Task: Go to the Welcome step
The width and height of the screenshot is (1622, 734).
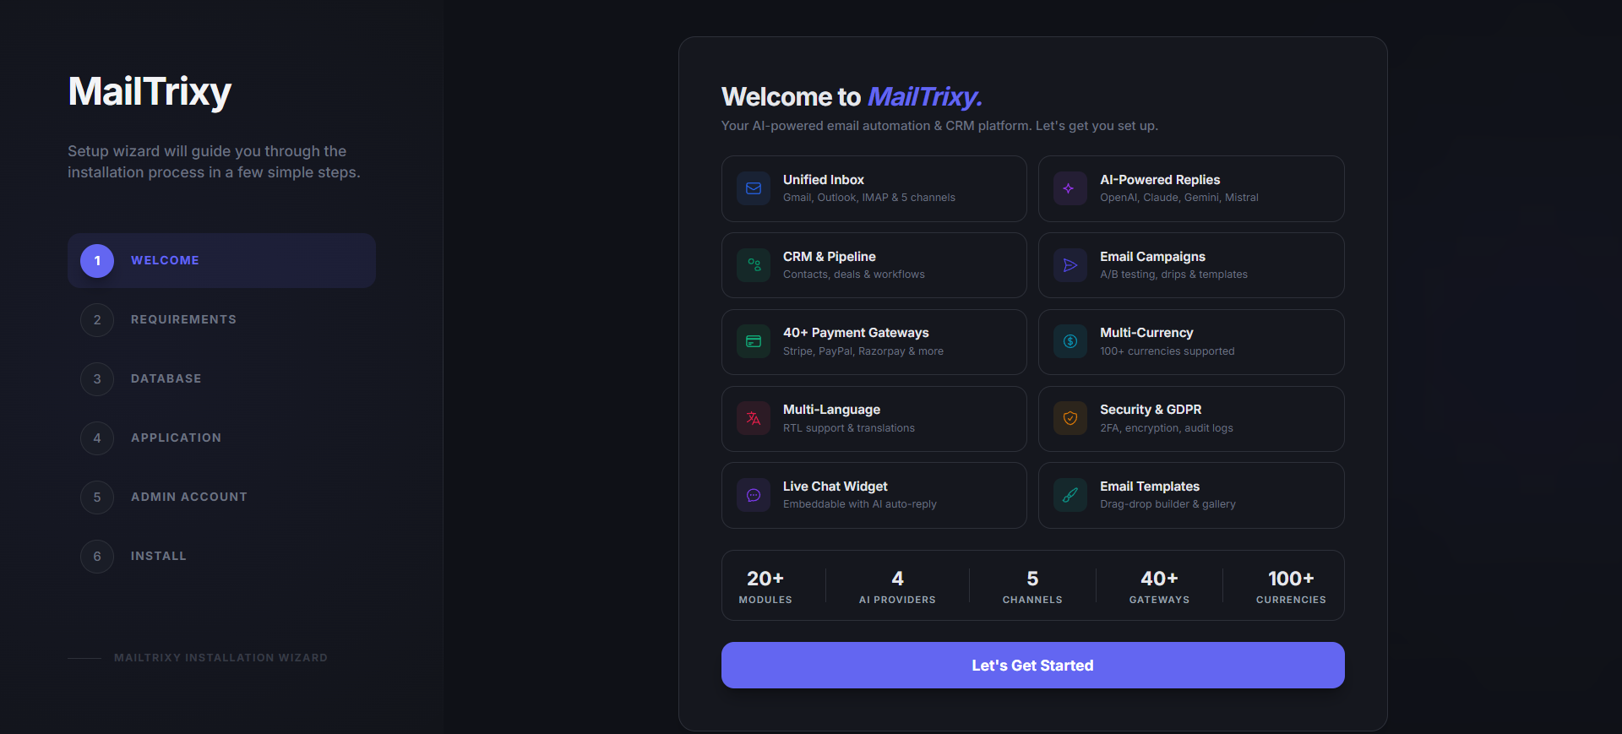Action: coord(221,261)
